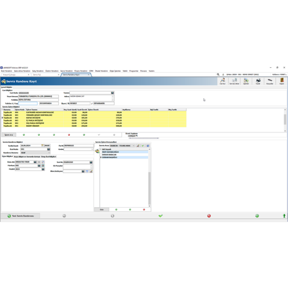Click the edit pencil beside Servis Aracı
Image resolution: width=288 pixels, height=288 pixels.
[x=138, y=145]
